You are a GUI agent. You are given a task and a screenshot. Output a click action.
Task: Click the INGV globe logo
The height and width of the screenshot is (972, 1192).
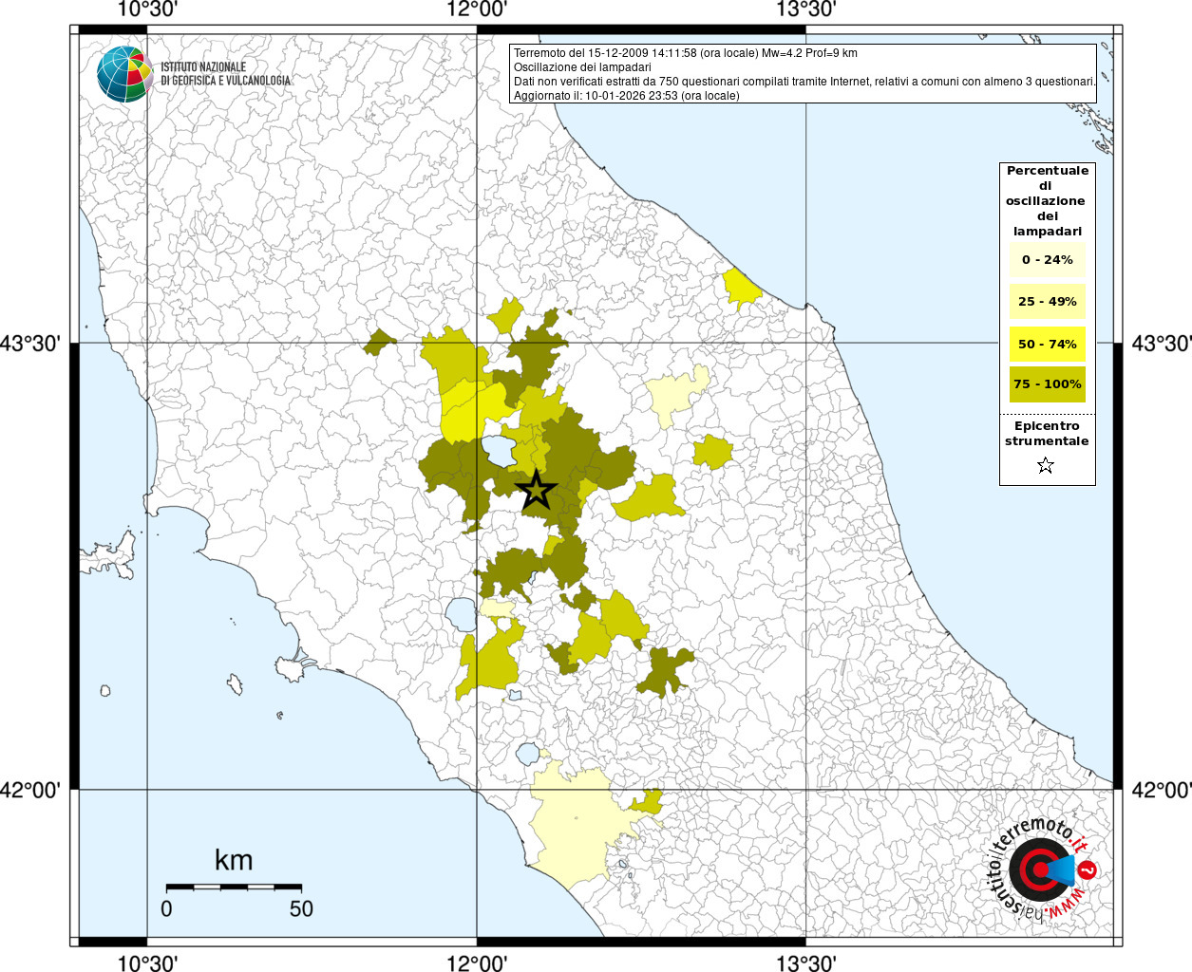tap(124, 74)
